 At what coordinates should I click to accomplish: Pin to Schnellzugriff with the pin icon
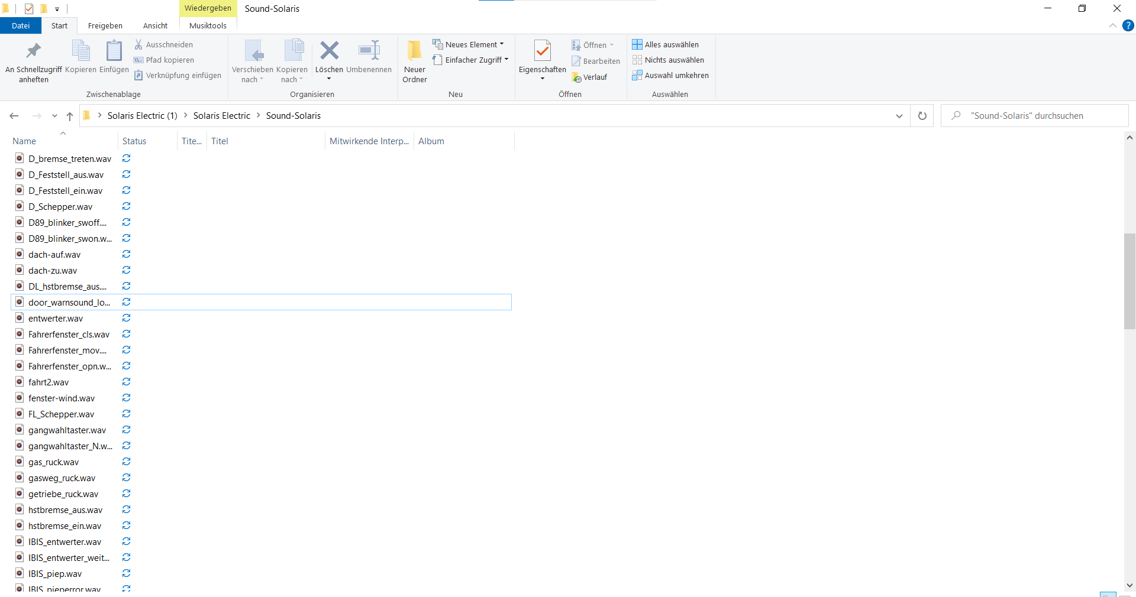(x=34, y=51)
